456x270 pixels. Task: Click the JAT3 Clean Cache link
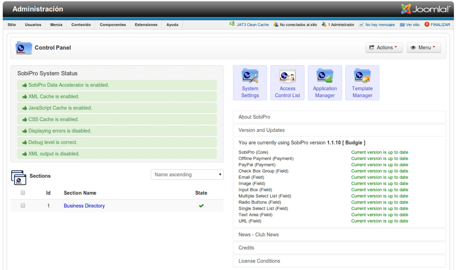tap(252, 25)
